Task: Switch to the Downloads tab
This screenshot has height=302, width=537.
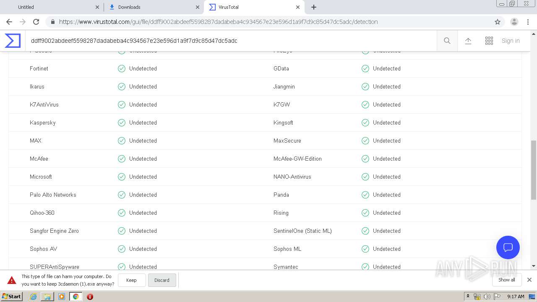Action: 153,7
